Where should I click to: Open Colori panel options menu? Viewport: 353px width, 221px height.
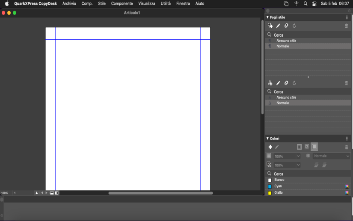347,139
